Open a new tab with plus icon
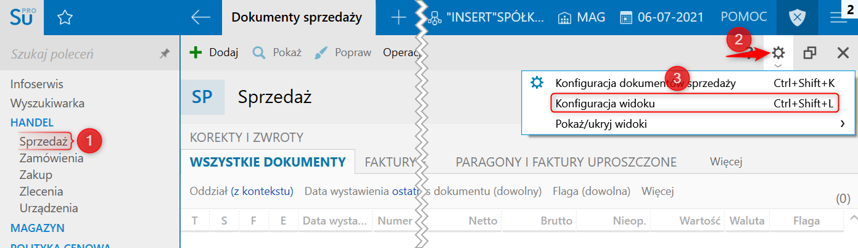This screenshot has height=248, width=858. pos(399,18)
